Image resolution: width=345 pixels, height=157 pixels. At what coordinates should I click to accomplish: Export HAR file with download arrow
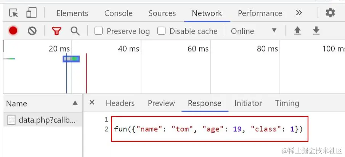tap(316, 31)
